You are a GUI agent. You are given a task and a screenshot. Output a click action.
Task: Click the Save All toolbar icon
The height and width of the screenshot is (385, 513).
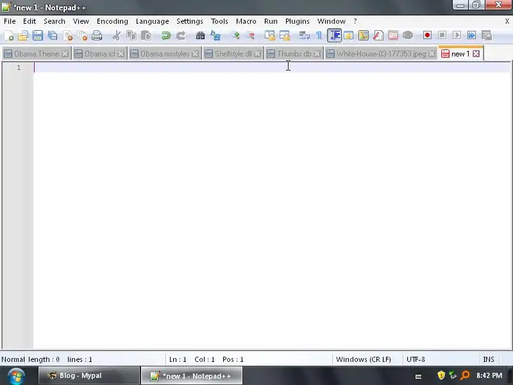tap(53, 35)
